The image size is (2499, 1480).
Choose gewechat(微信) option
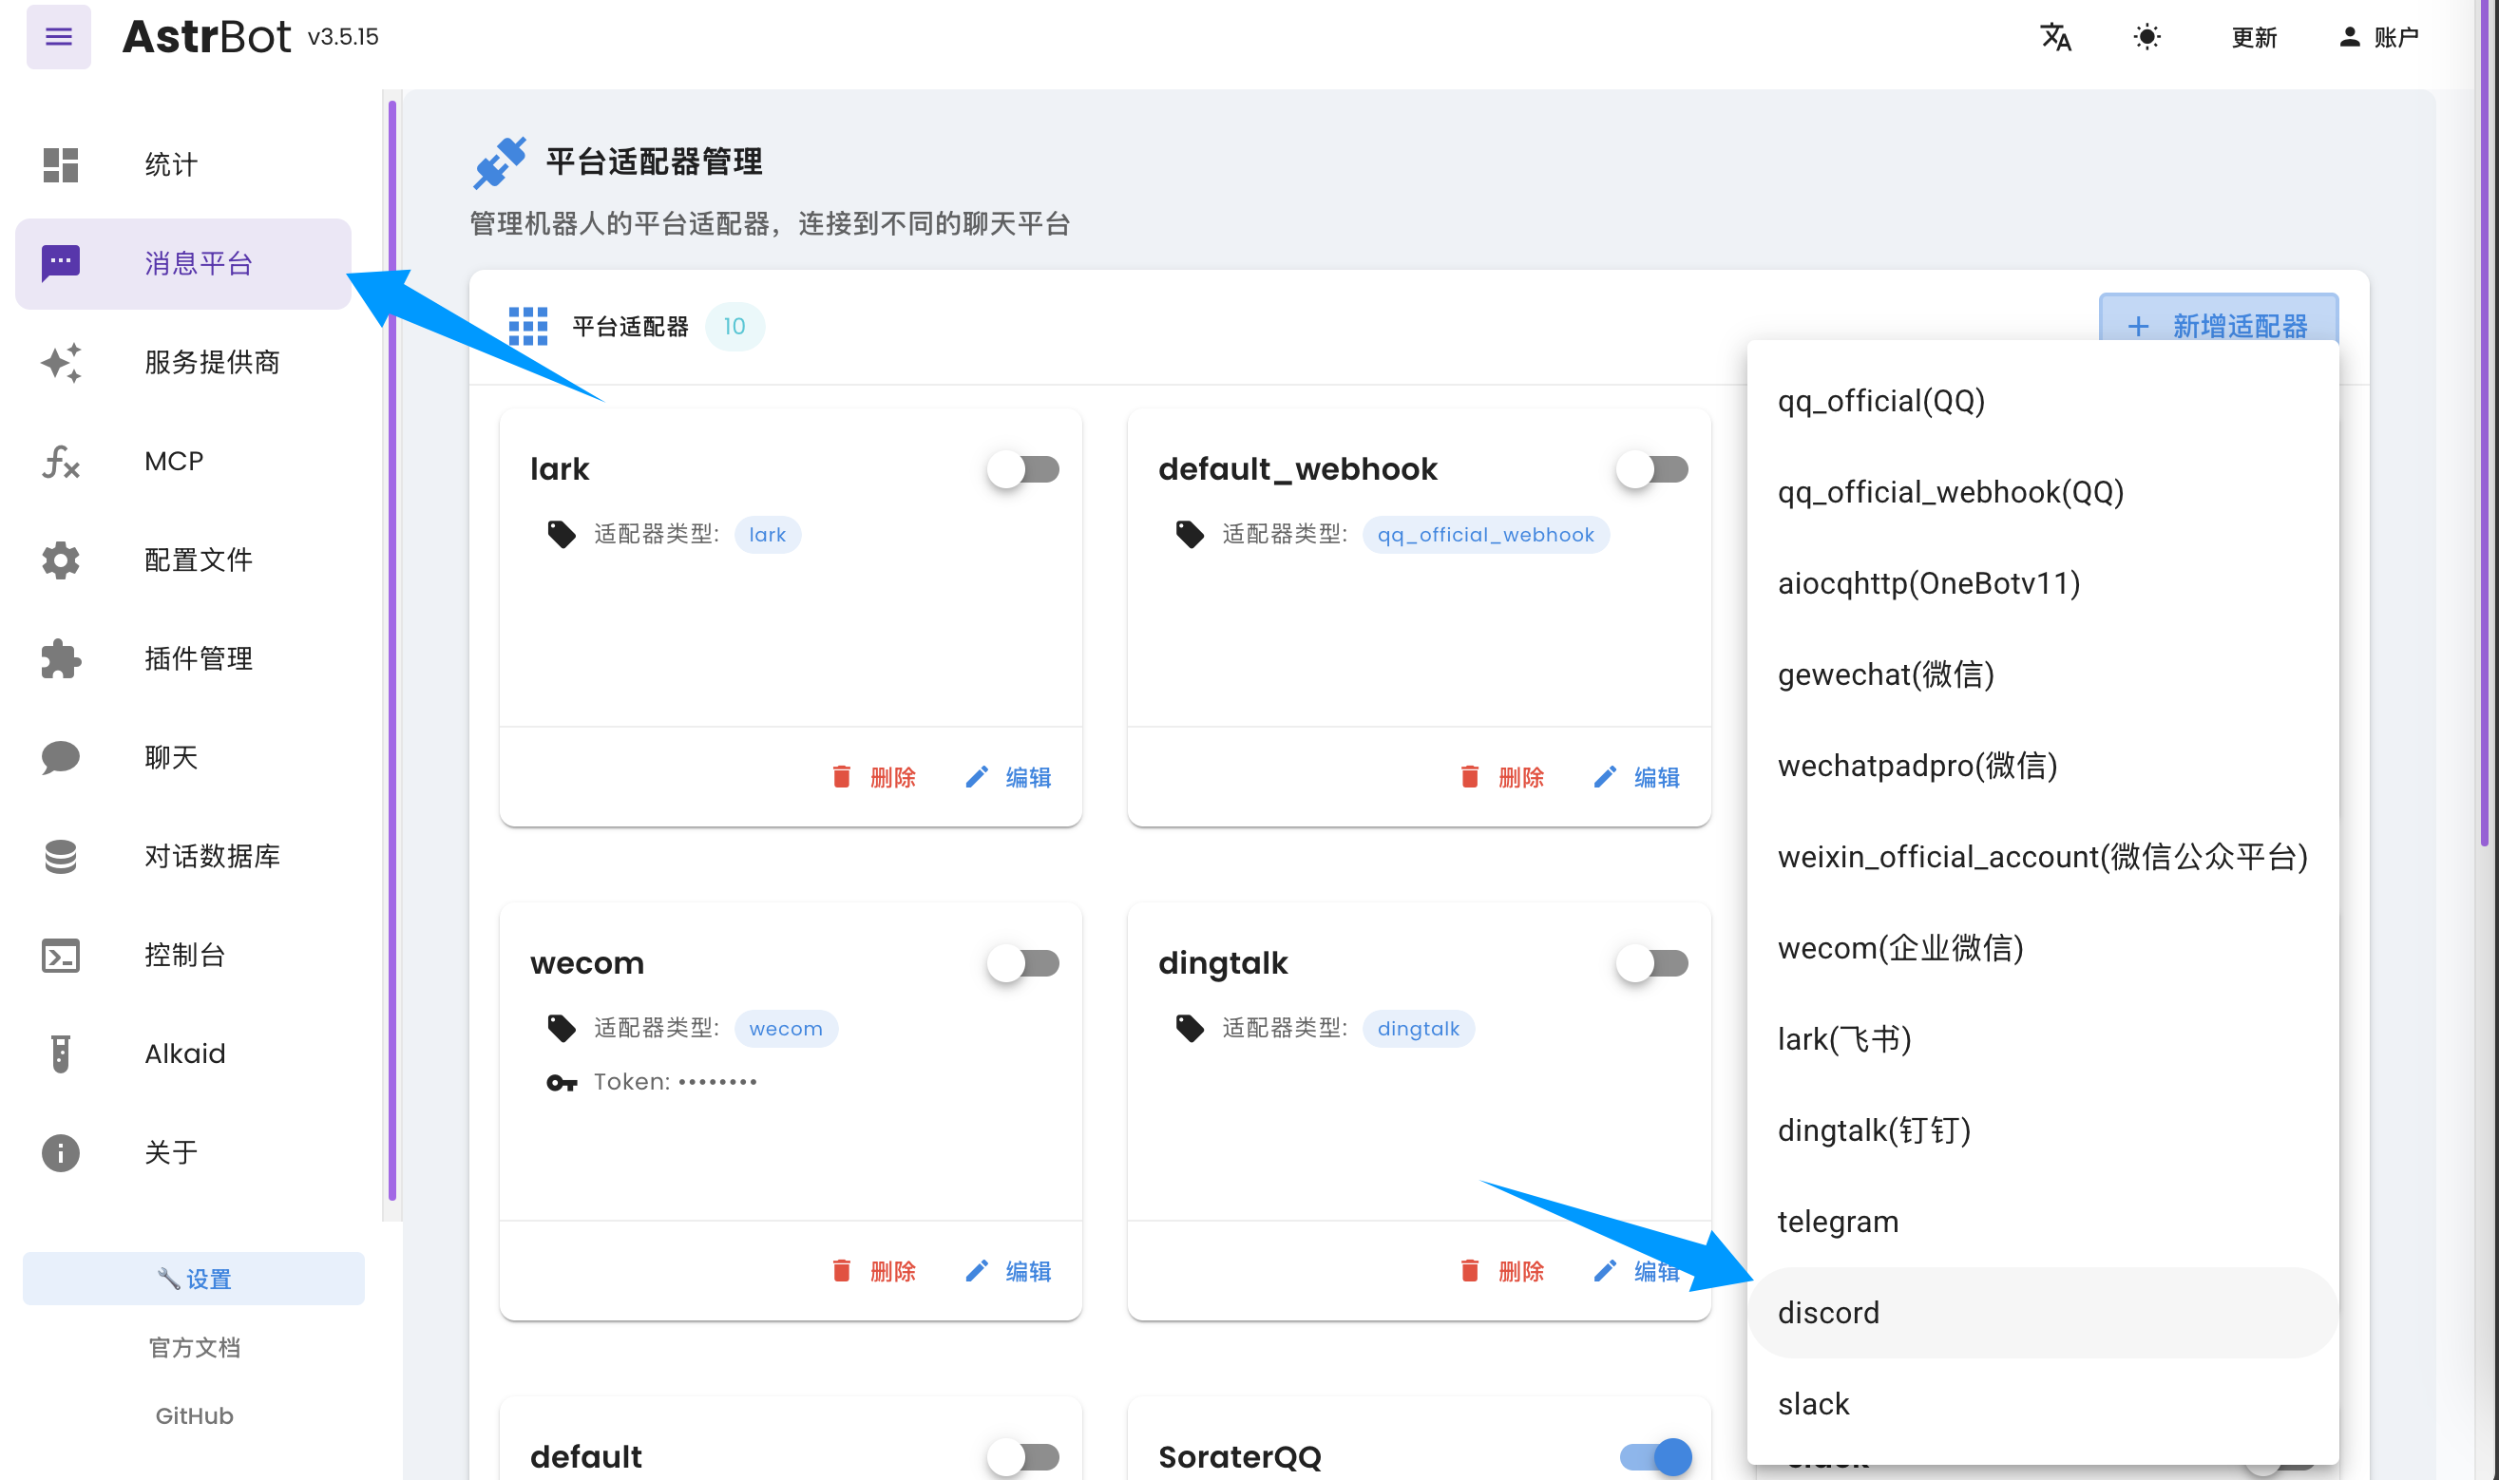[x=2042, y=674]
